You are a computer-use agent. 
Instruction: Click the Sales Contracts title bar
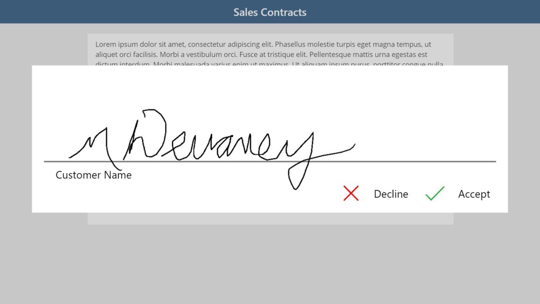270,12
